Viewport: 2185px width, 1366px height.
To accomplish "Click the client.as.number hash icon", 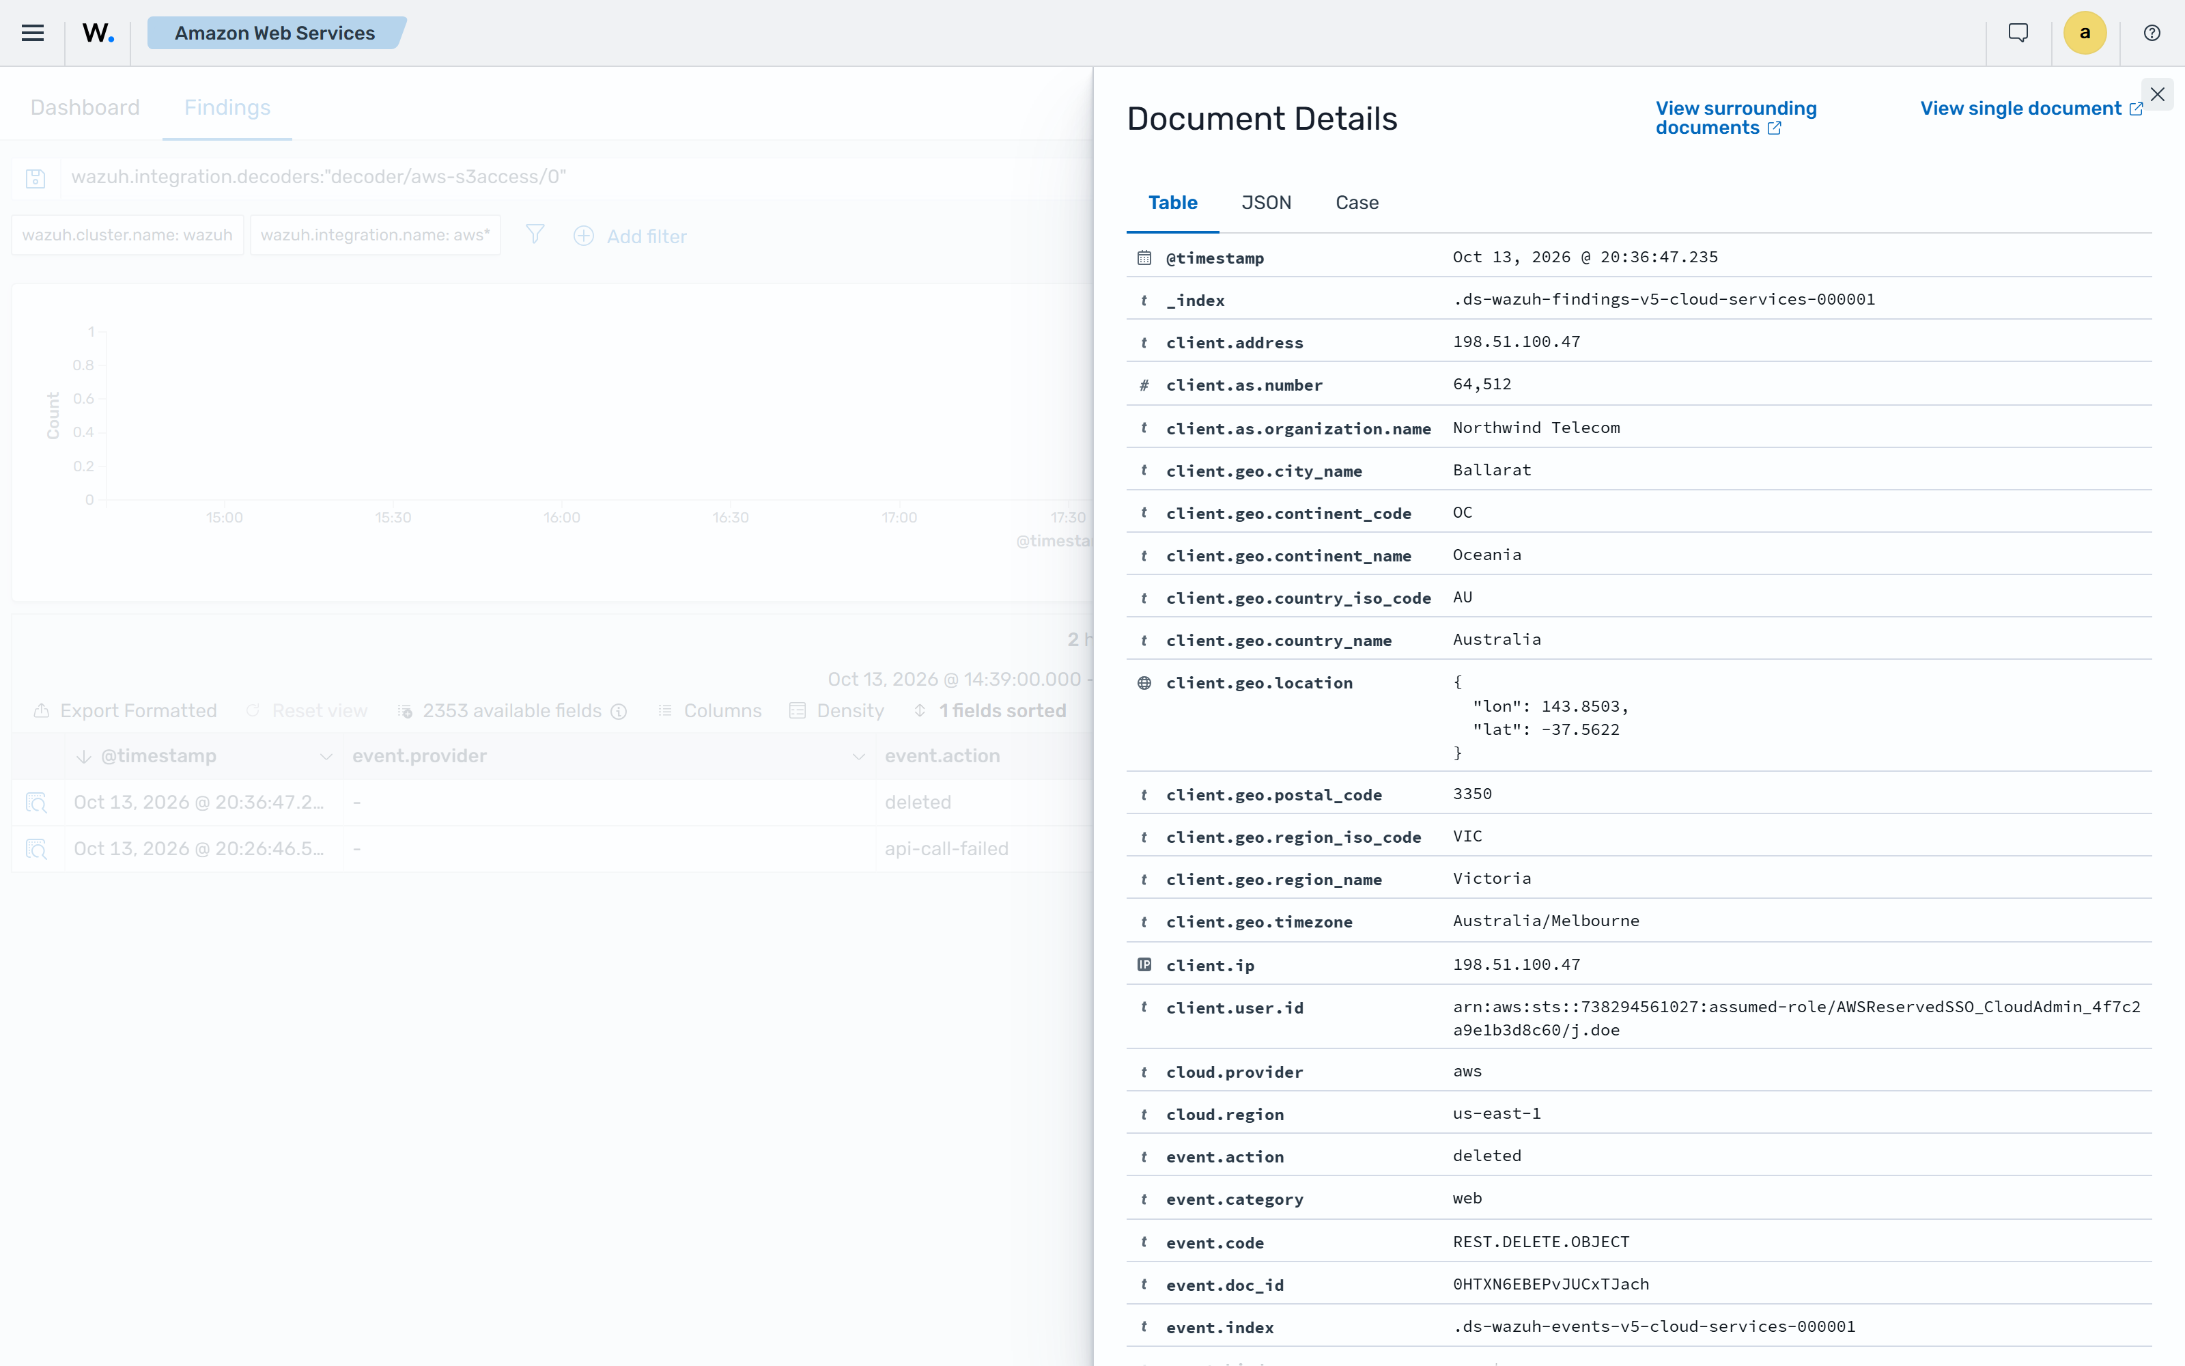I will point(1144,385).
